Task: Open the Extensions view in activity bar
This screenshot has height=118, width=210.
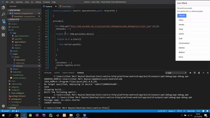Action: 3,35
